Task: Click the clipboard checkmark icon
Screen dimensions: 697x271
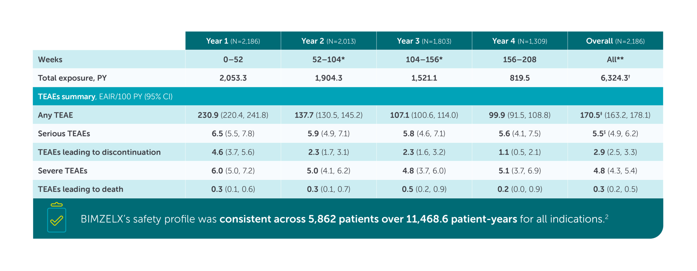Action: 57,218
